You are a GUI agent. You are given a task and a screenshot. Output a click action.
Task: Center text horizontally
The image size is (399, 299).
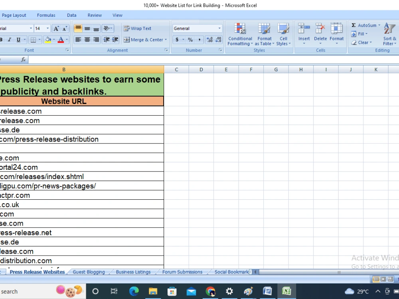tap(87, 39)
